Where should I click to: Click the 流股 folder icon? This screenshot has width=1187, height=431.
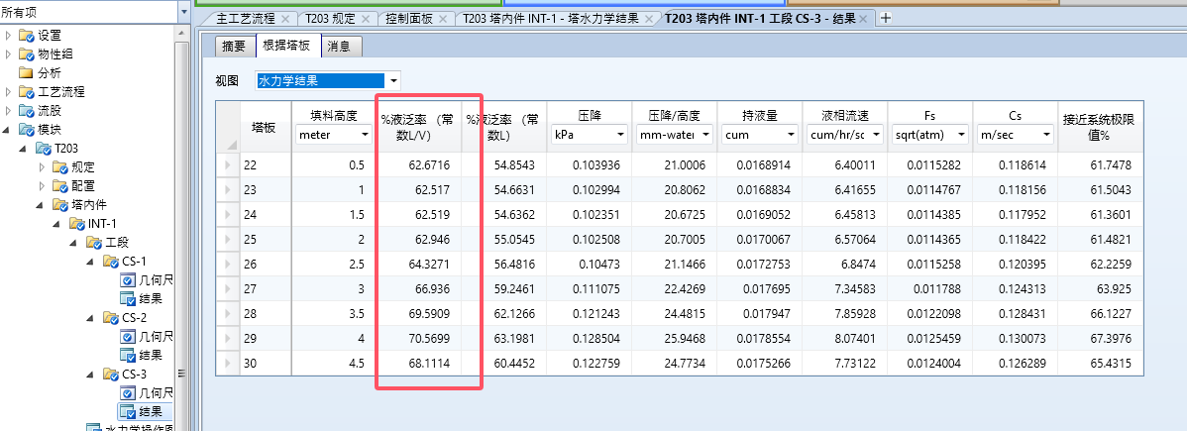click(27, 111)
